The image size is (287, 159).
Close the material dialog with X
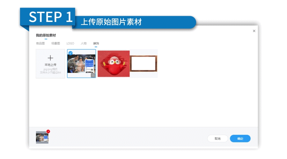254,31
